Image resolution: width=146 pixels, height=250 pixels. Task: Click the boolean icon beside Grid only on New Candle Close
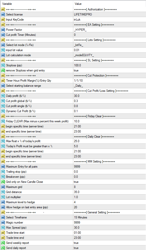pyautogui.click(x=3, y=182)
